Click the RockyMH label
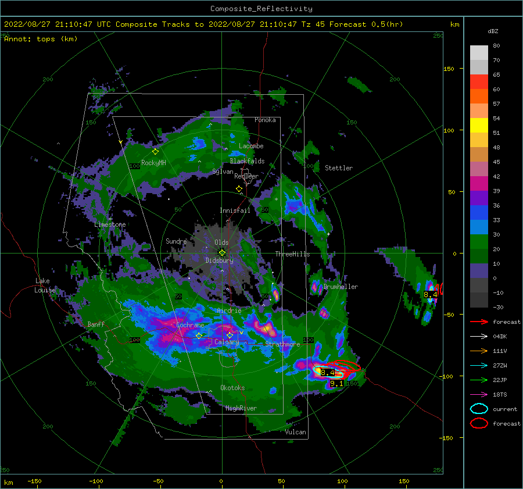523x489 pixels. (153, 163)
